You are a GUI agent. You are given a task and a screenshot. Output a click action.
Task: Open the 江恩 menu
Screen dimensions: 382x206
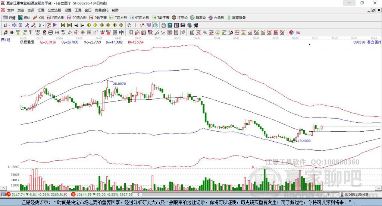[x=41, y=10]
